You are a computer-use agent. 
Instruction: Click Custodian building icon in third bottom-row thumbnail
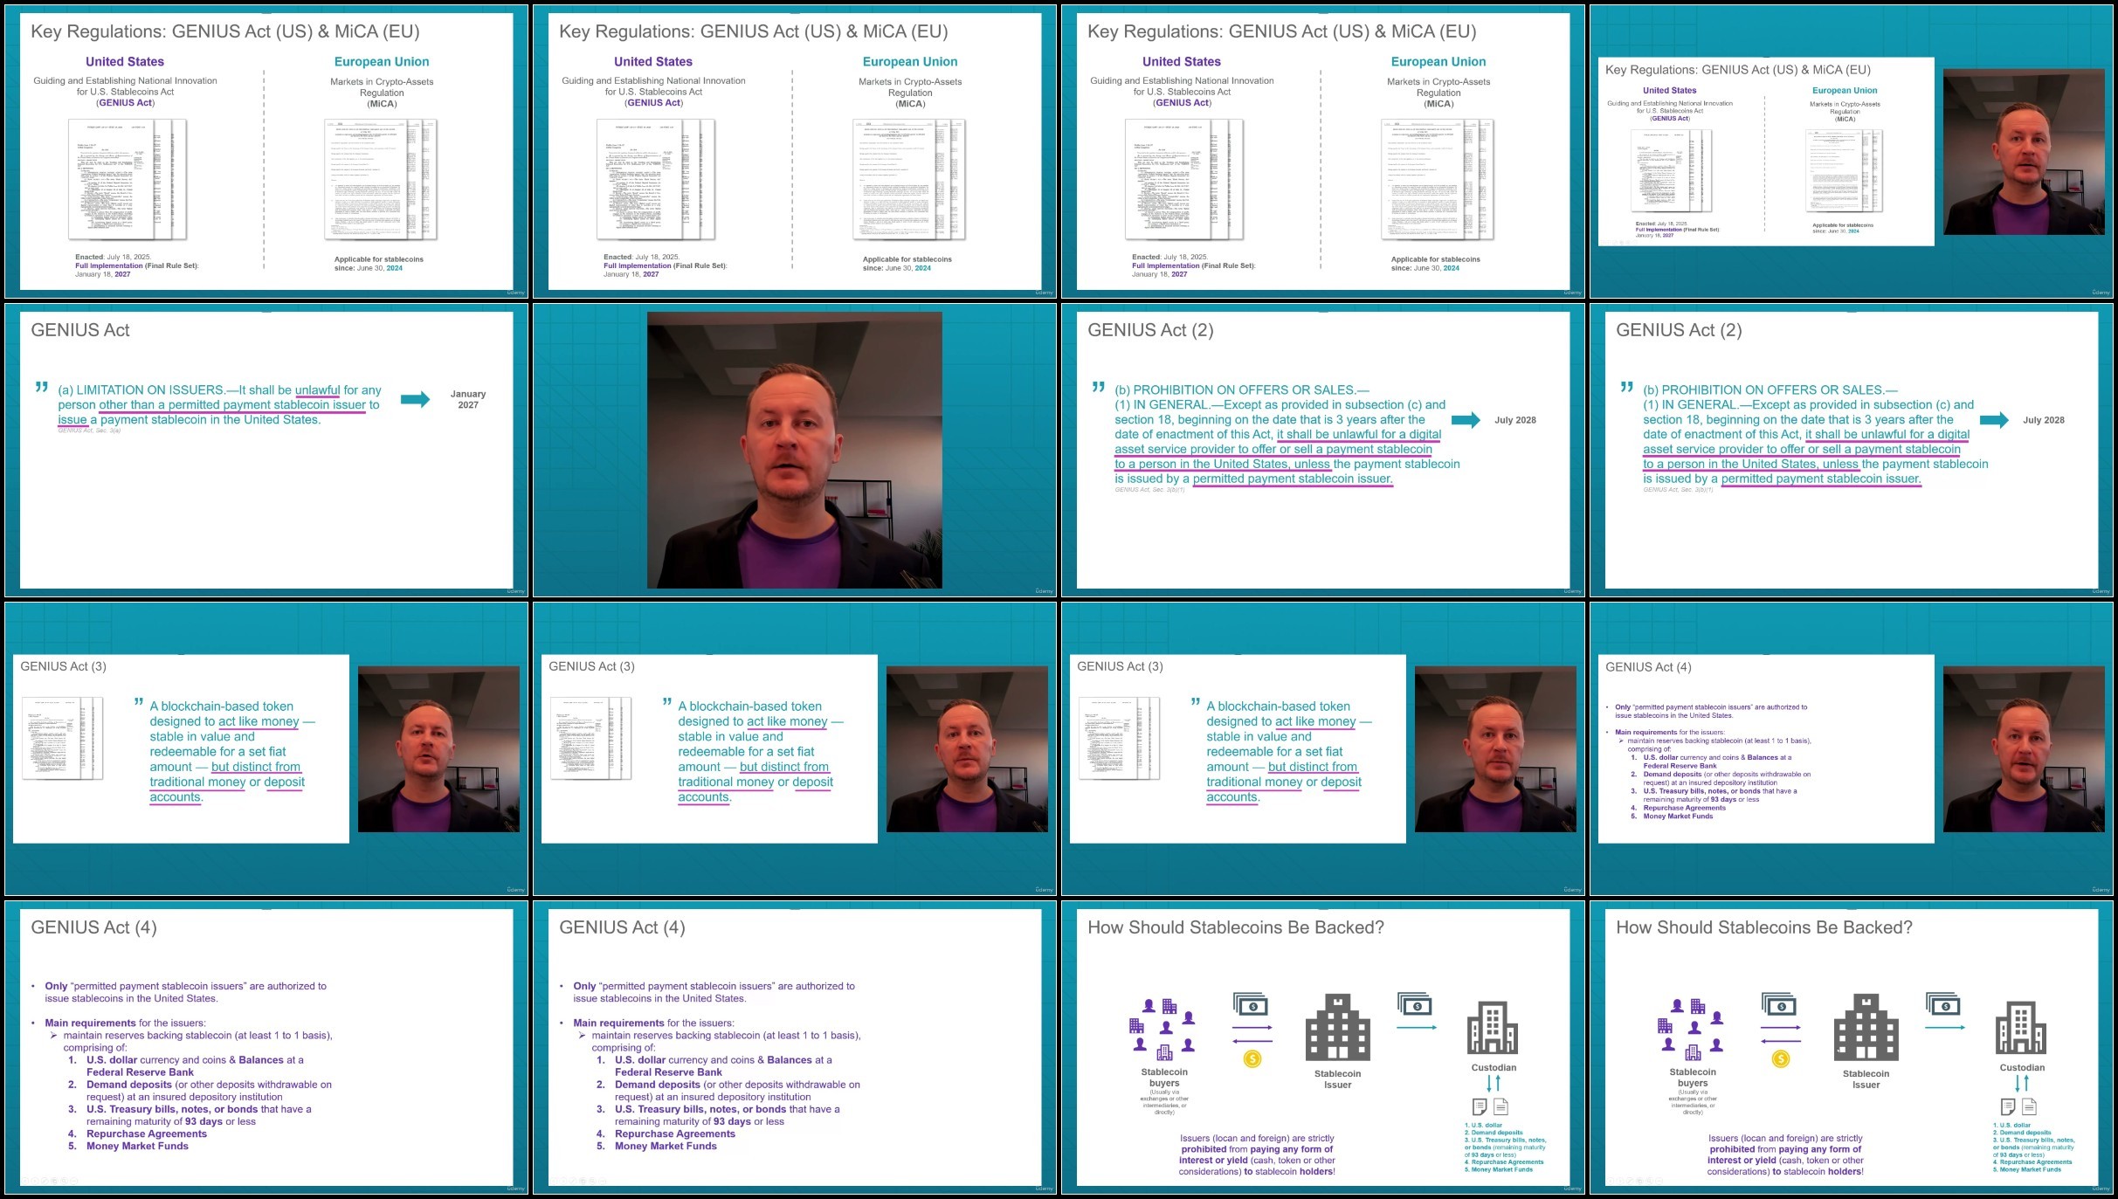(x=1493, y=1028)
